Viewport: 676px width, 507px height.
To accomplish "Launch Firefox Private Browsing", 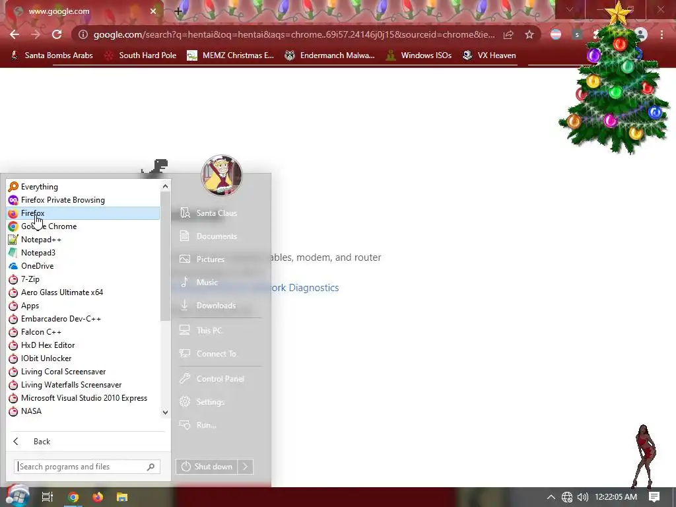I will pos(83,200).
